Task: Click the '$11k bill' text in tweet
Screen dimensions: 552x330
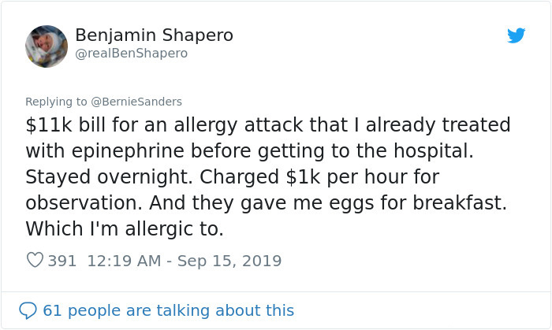Action: [x=69, y=124]
